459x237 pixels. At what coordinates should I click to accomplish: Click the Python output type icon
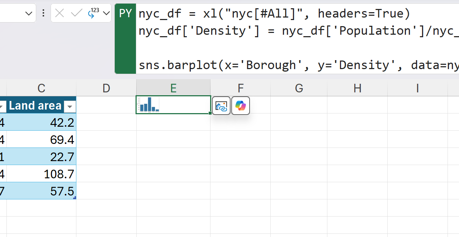(94, 13)
